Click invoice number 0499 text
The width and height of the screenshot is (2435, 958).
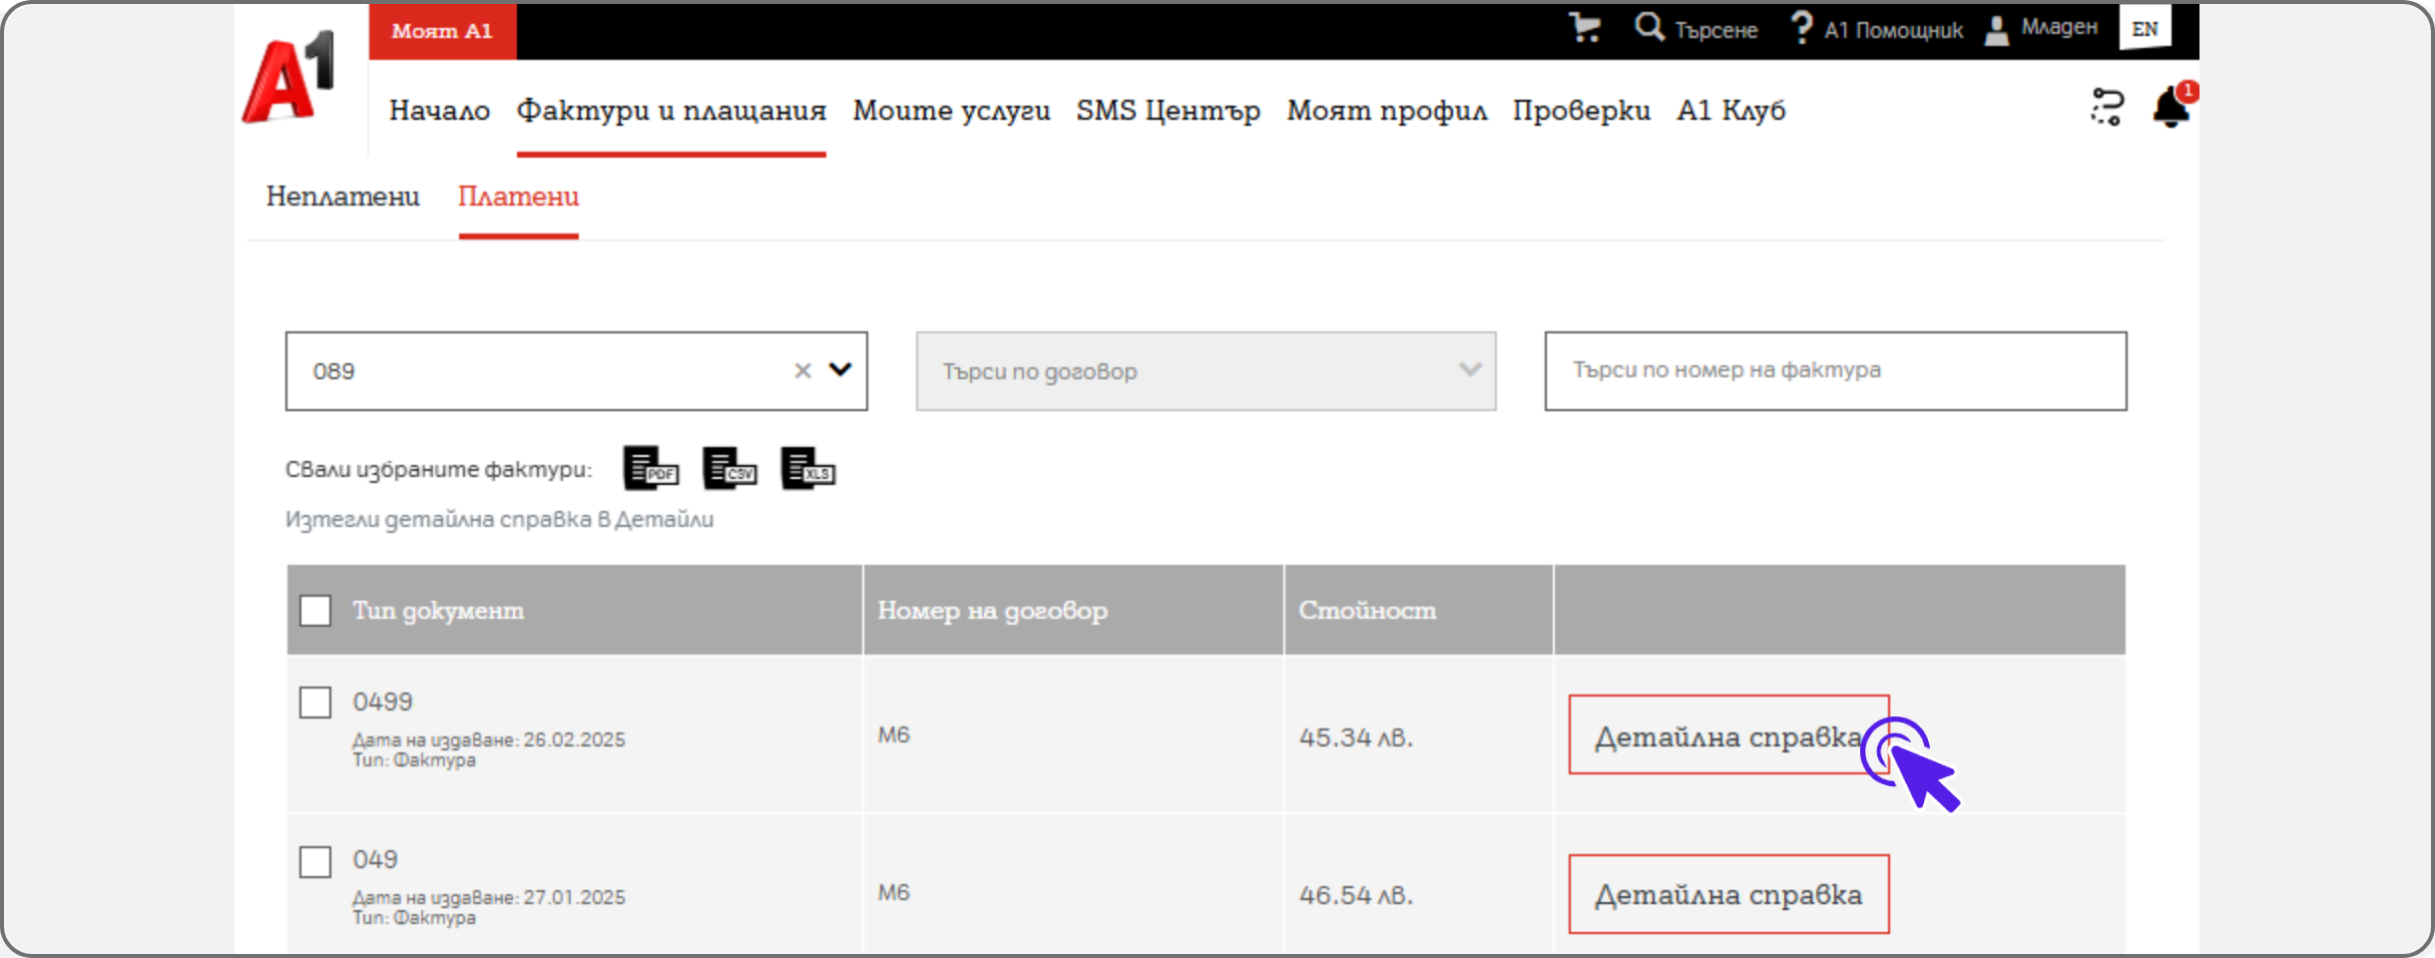(x=382, y=702)
